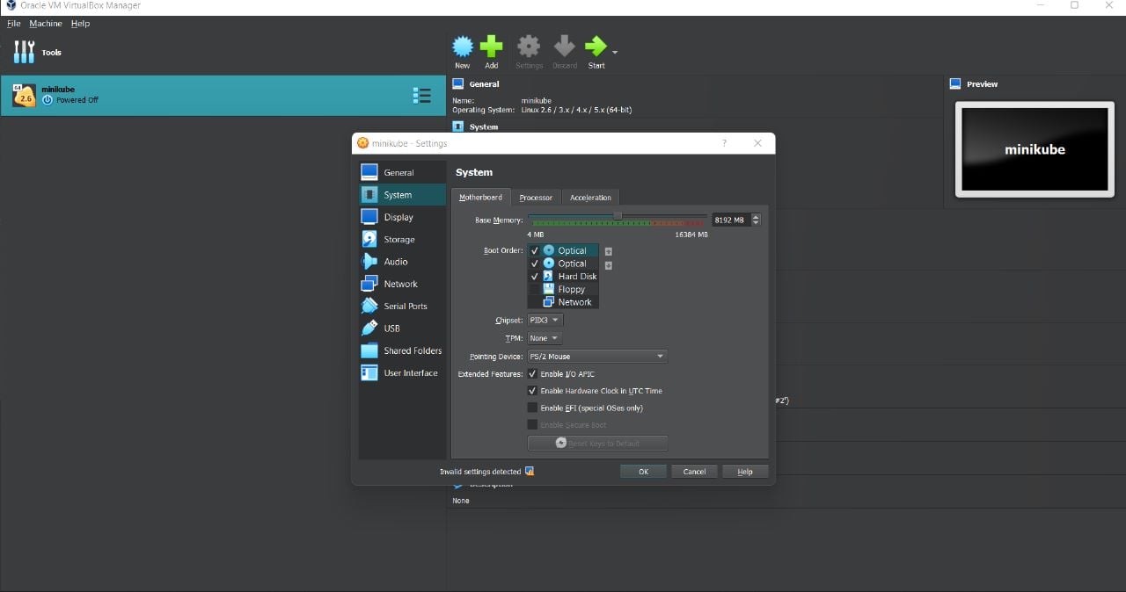Click the Help button in Settings dialog
Image resolution: width=1126 pixels, height=592 pixels.
coord(745,472)
